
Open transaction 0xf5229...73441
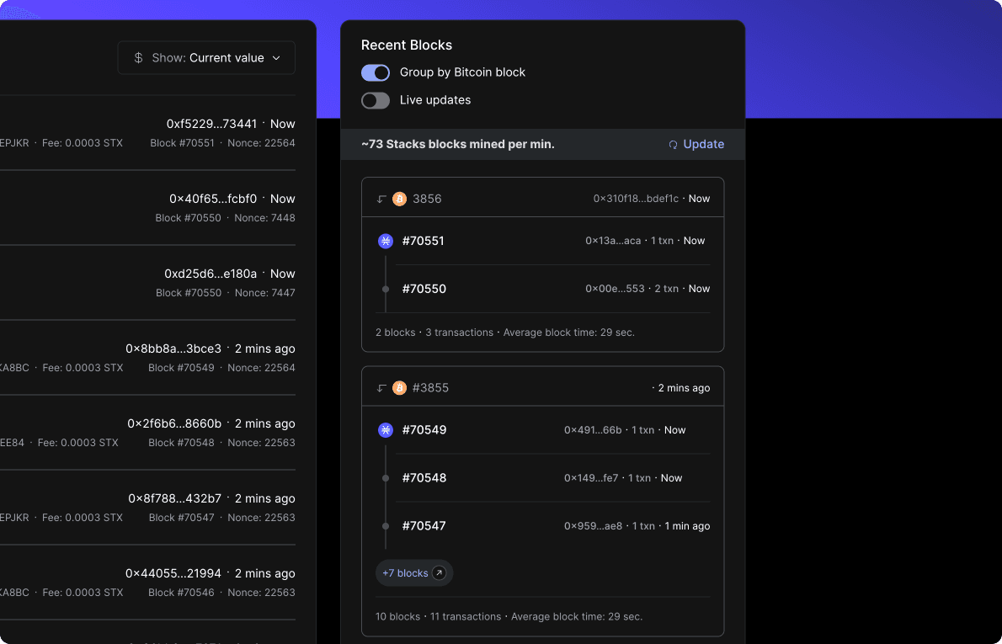(x=211, y=124)
